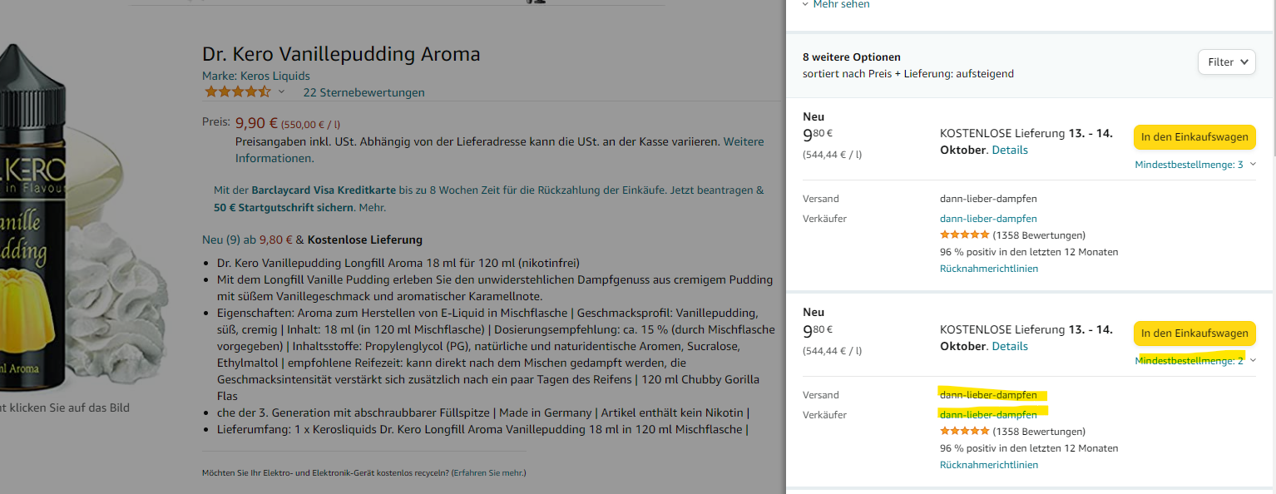
Task: Expand Mindestbestellmenge: 2 quantity dropdown
Action: pos(1194,361)
